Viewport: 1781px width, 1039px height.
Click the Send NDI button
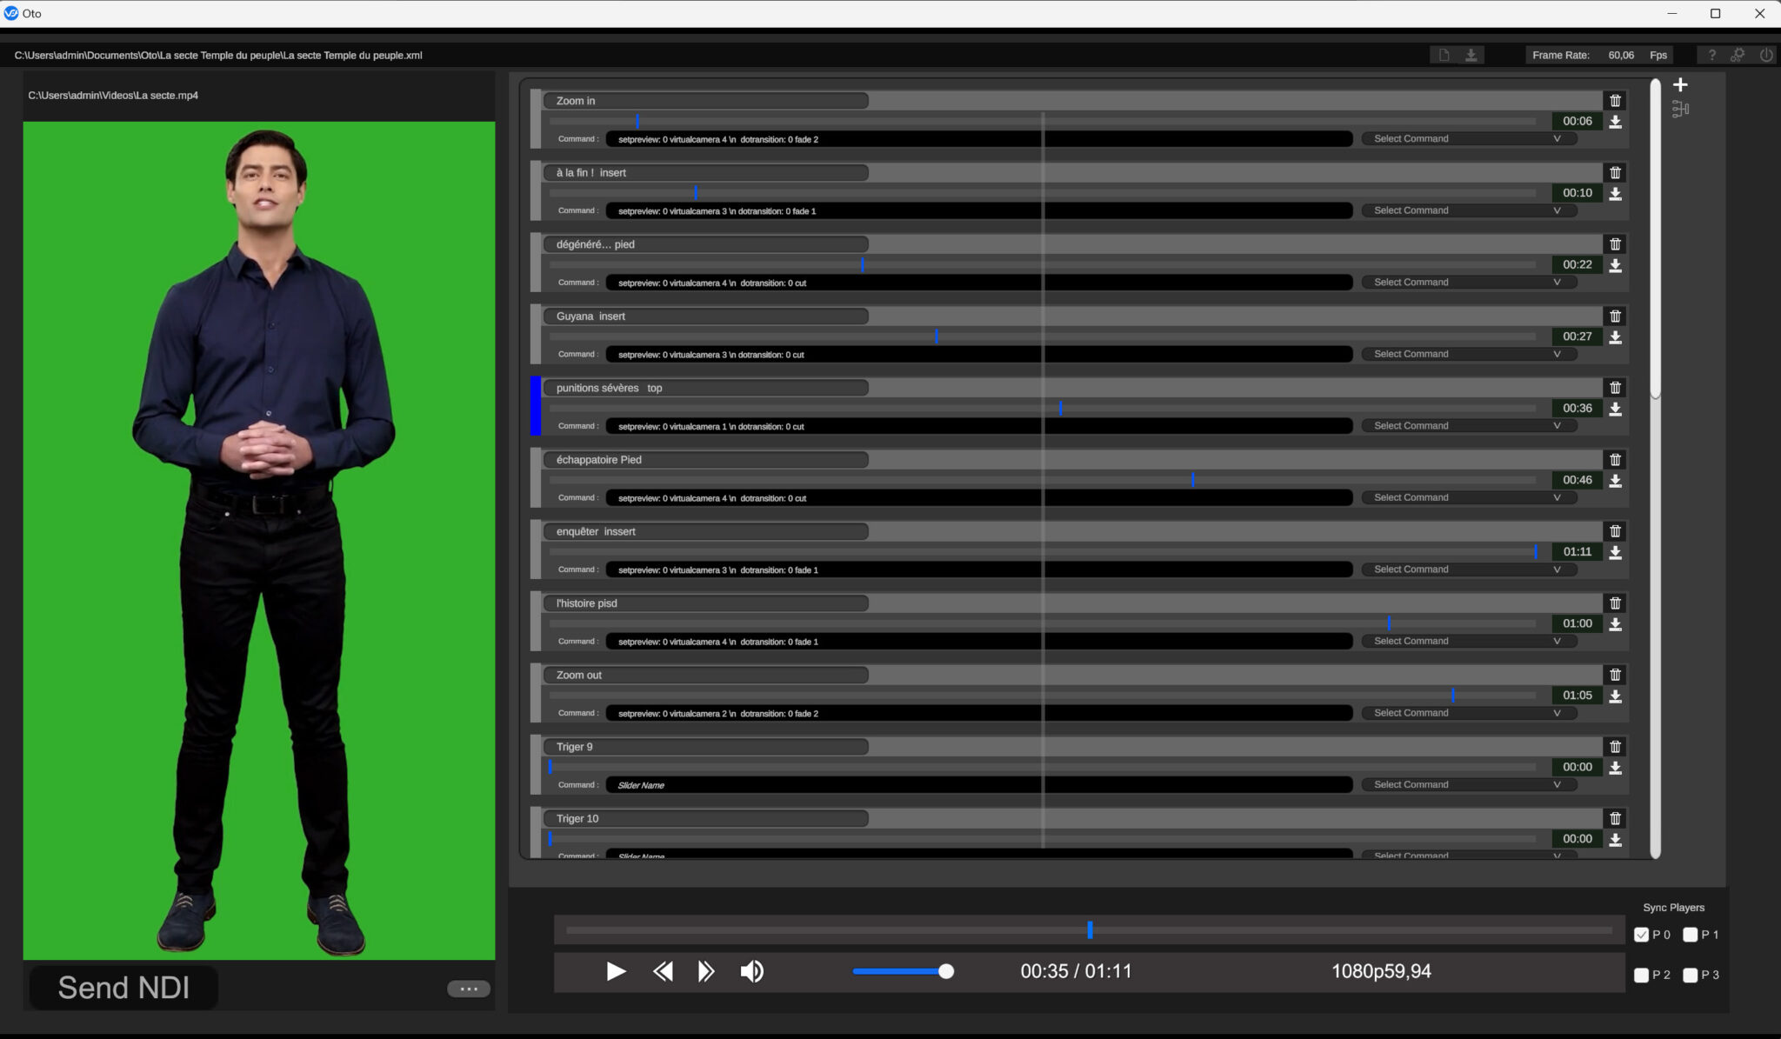tap(123, 987)
